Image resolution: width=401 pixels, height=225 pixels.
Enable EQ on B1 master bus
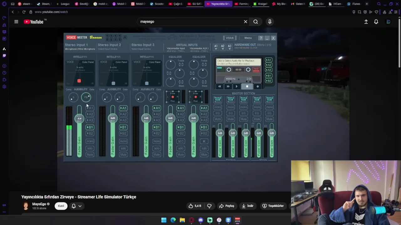[x=257, y=113]
